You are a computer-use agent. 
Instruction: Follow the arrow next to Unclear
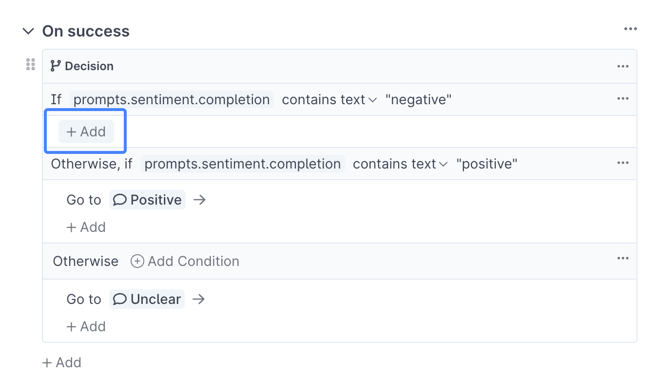[x=198, y=299]
